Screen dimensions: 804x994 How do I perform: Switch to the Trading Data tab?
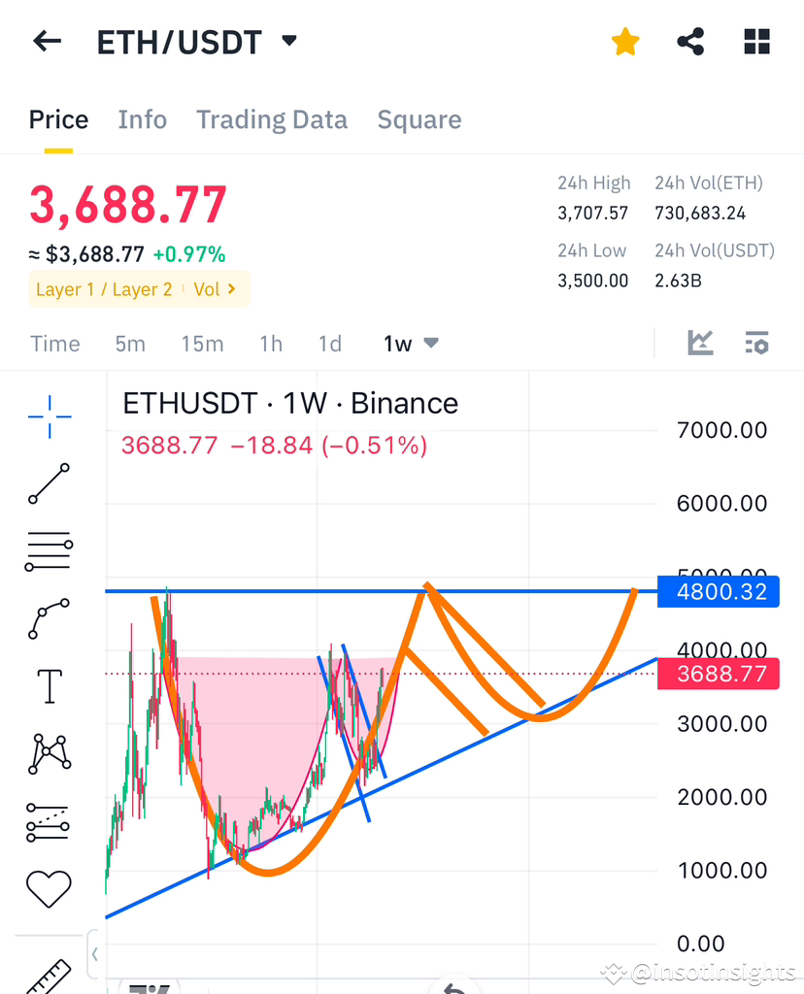272,119
